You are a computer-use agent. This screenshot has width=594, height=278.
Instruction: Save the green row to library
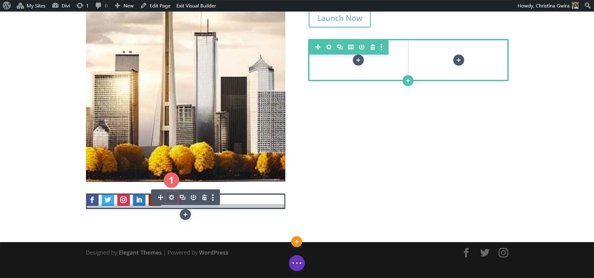[362, 47]
